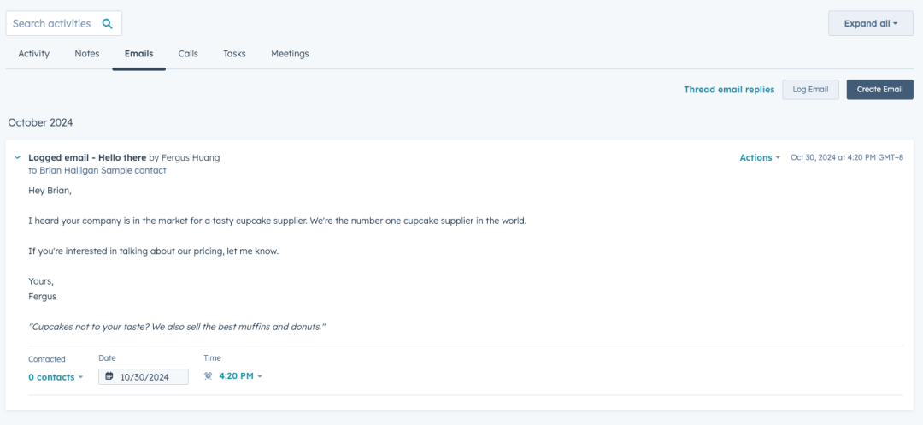Open the Expand all dropdown
The width and height of the screenshot is (923, 425).
coord(870,24)
